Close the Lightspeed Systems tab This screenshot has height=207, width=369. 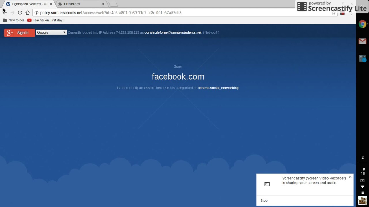[51, 4]
